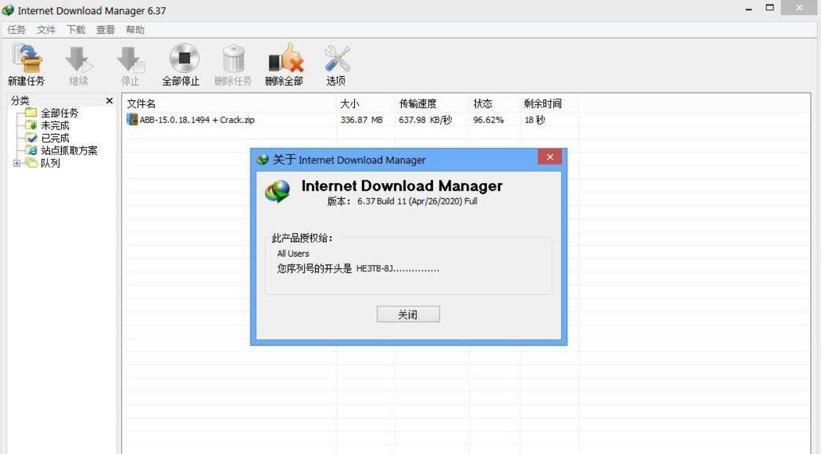The width and height of the screenshot is (821, 454).
Task: Click the 关闭 button in About dialog
Action: [x=408, y=315]
